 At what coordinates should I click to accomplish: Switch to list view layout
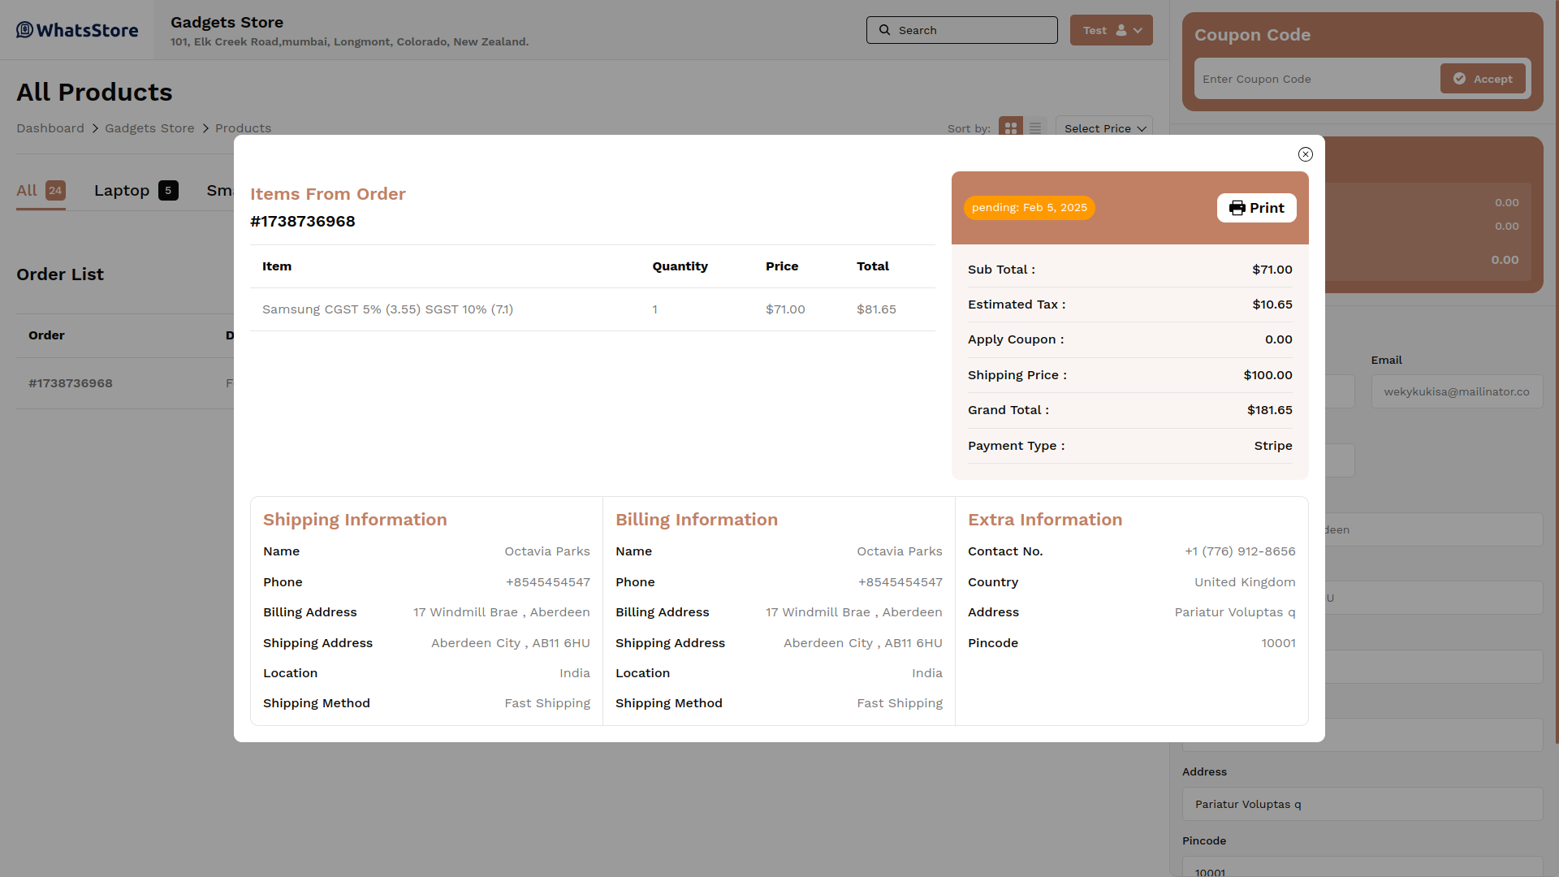[x=1034, y=128]
